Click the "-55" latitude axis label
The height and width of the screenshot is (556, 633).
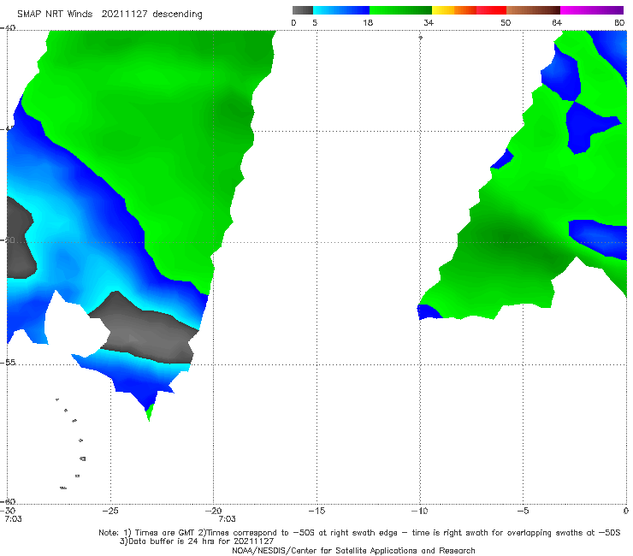pos(8,363)
